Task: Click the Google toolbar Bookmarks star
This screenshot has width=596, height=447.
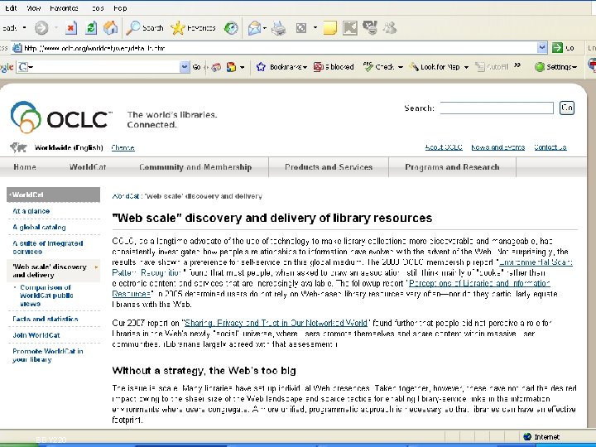Action: (261, 67)
